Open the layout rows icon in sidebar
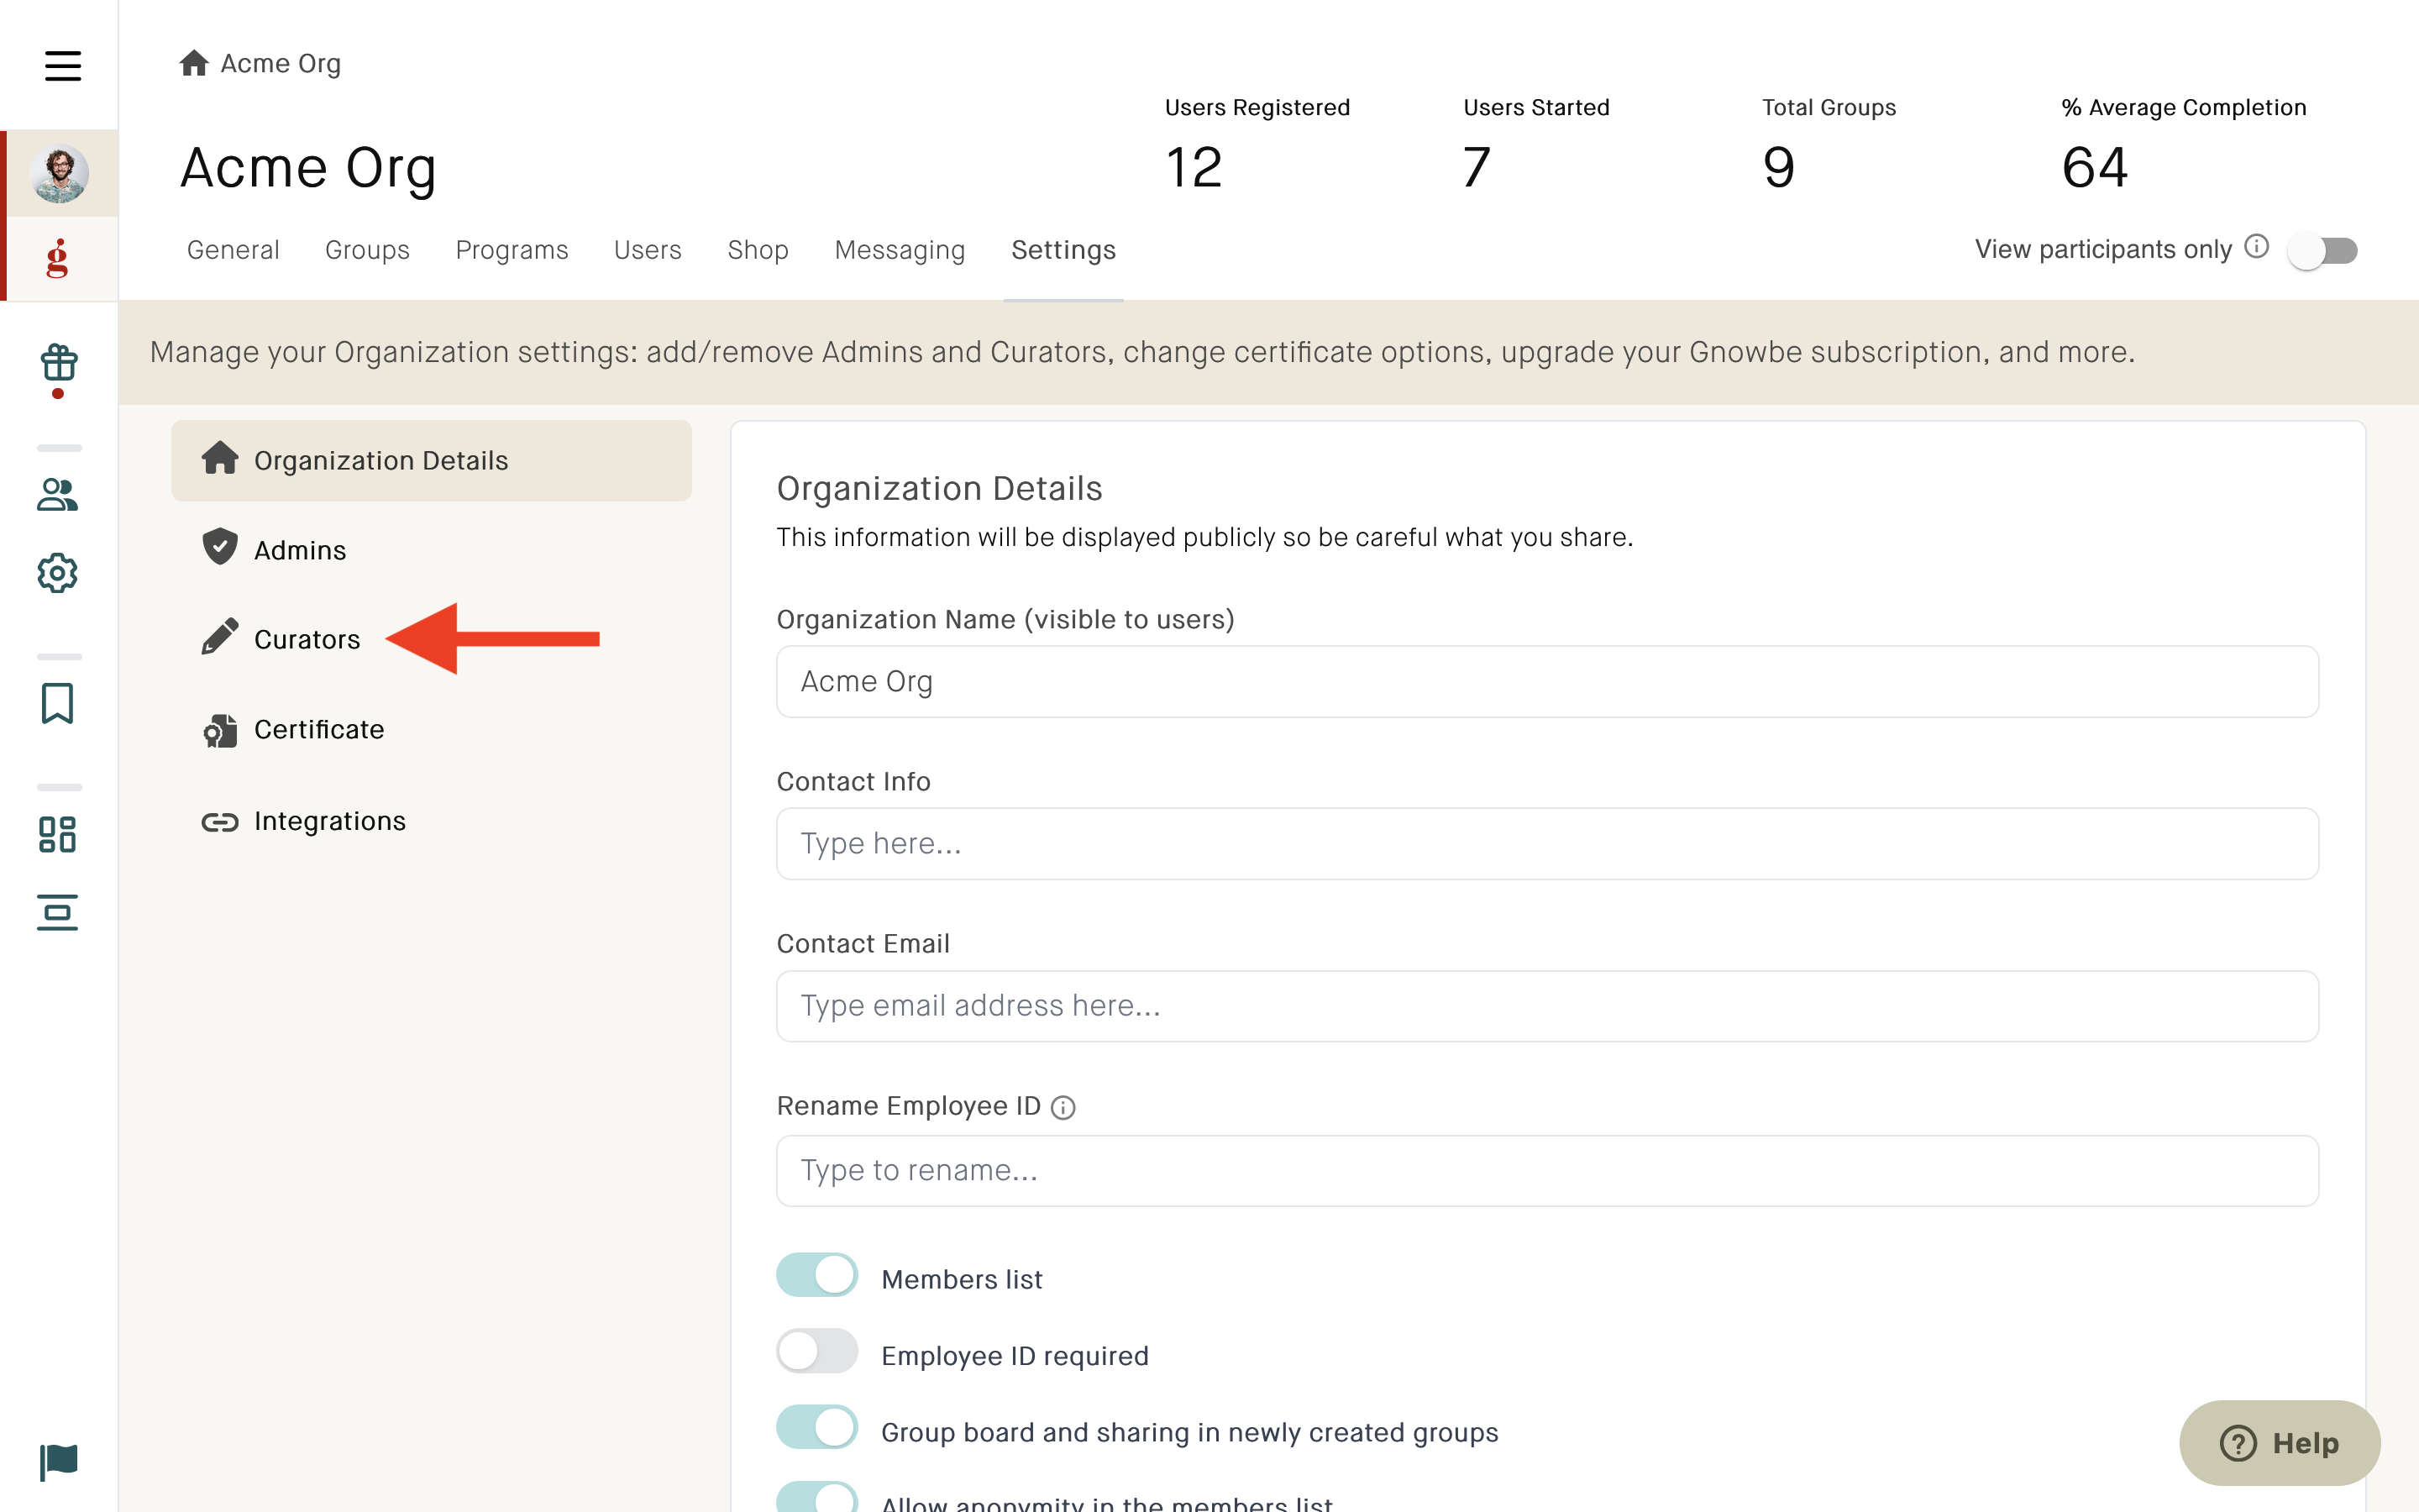2419x1512 pixels. [x=58, y=912]
